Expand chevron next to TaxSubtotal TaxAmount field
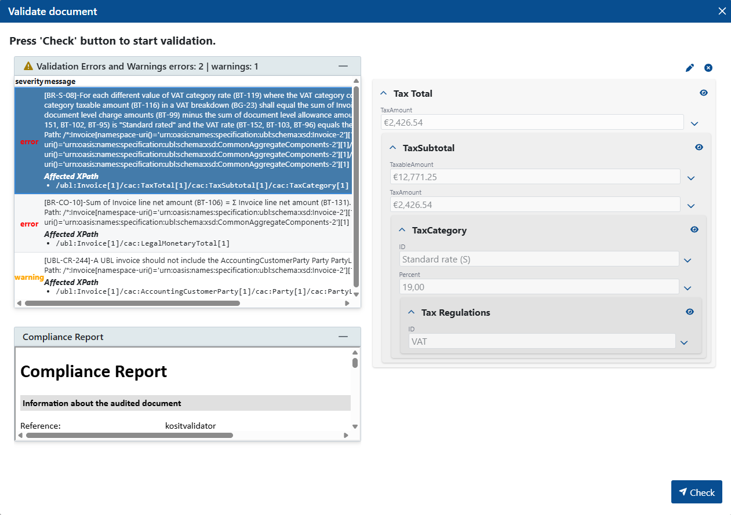Screen dimensions: 731x515 (691, 206)
